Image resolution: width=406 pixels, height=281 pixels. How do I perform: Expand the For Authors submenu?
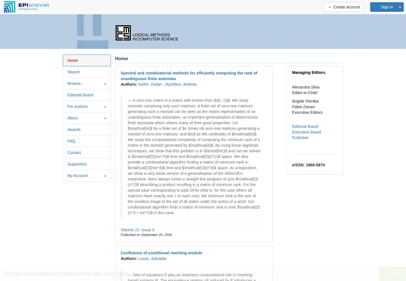click(x=87, y=106)
